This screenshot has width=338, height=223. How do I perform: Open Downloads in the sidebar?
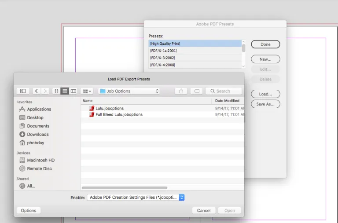point(34,135)
